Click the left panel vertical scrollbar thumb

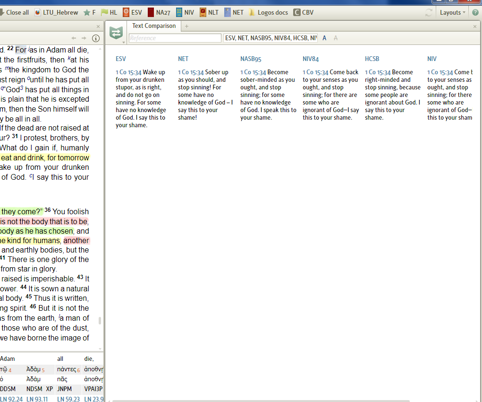pos(100,320)
